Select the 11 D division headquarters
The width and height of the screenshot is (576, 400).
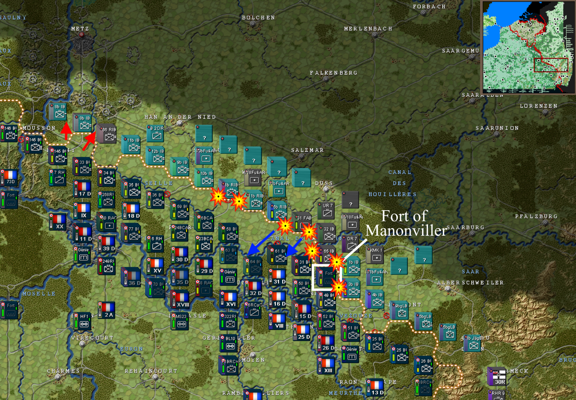click(x=82, y=232)
